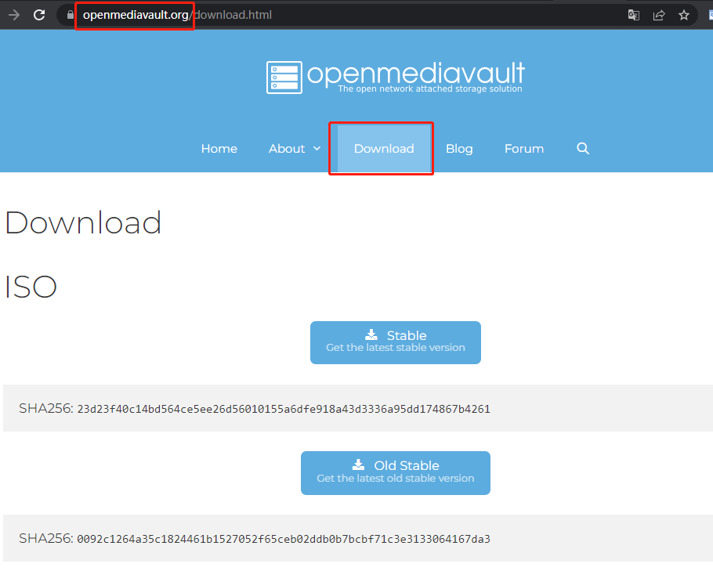Select the highlighted Download navigation link
The height and width of the screenshot is (571, 713).
click(383, 148)
